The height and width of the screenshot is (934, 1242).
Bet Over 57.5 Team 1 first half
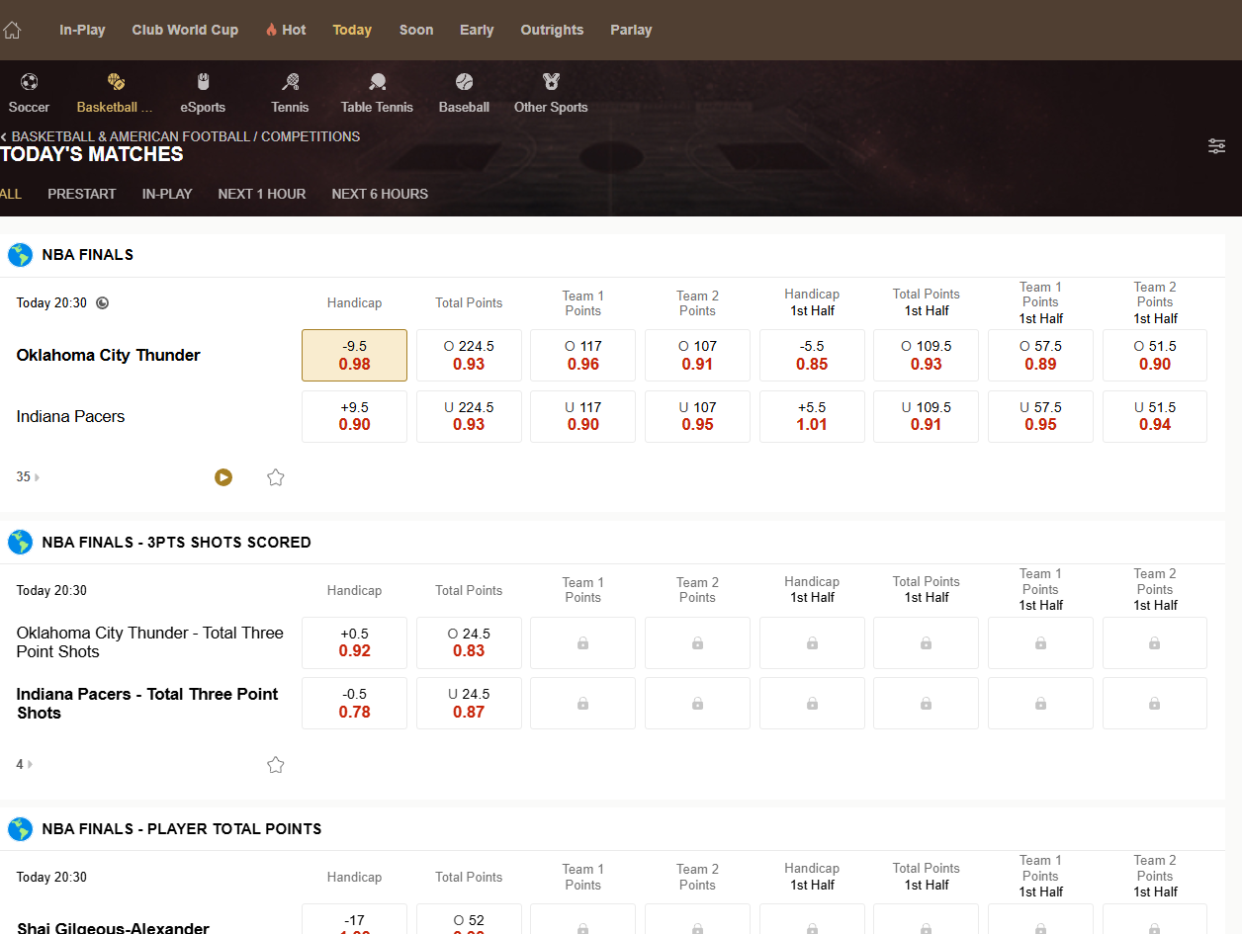tap(1040, 355)
